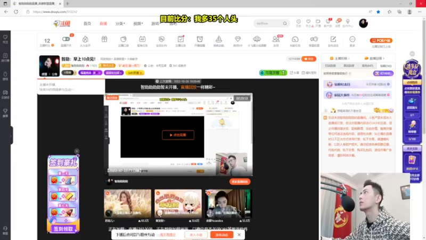Open the 排行榜 ranking sidebar icon

pos(5,58)
